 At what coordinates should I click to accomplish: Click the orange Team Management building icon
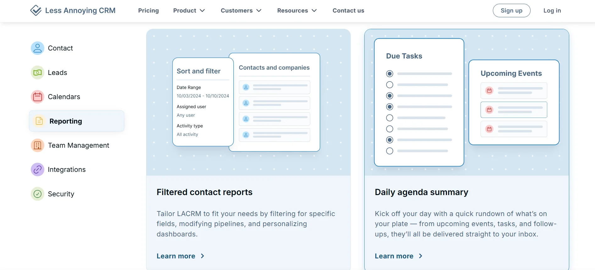[37, 146]
